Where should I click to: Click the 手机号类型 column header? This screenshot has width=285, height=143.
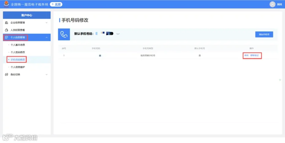(148, 48)
